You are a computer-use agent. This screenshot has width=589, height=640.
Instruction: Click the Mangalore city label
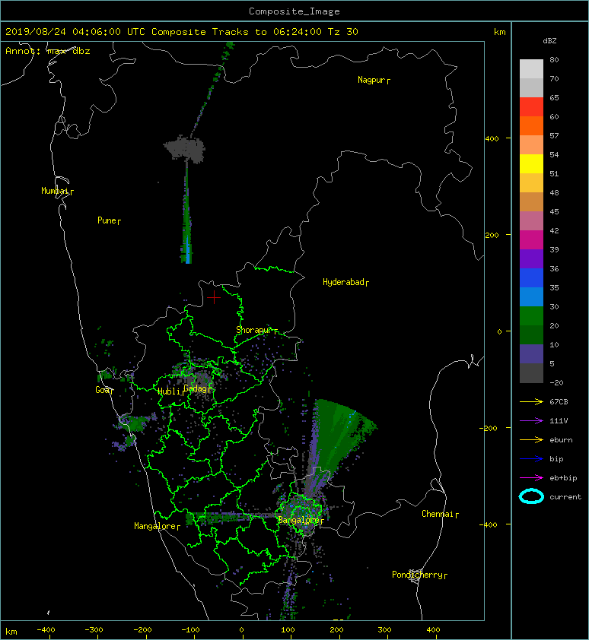tap(155, 526)
